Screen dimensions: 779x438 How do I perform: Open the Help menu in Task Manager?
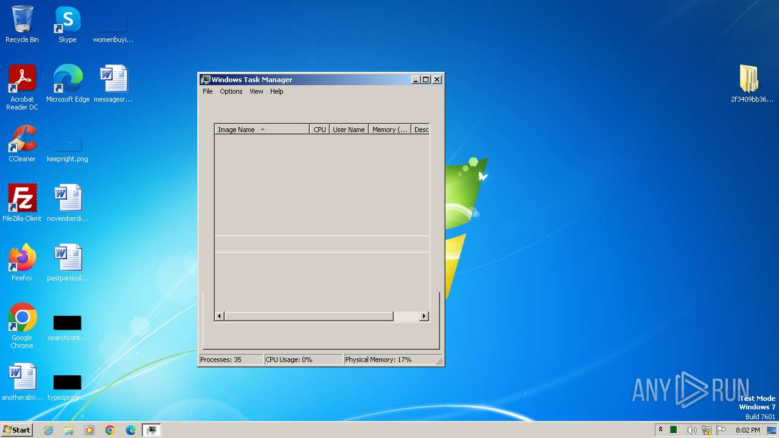click(x=277, y=91)
